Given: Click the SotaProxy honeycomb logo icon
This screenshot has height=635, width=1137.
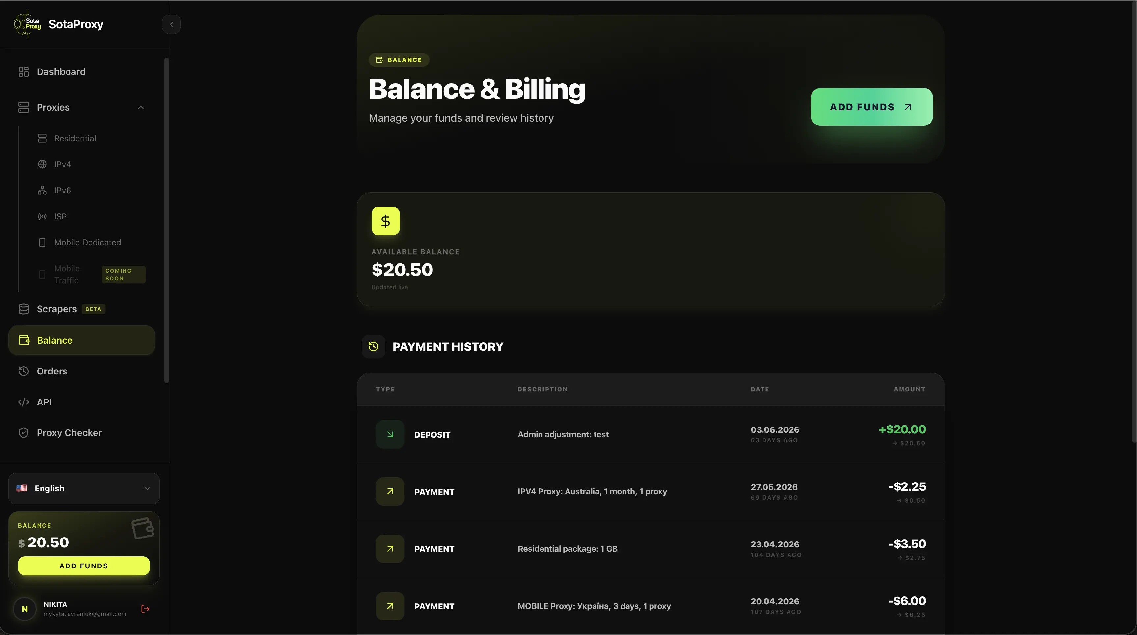Looking at the screenshot, I should 27,24.
